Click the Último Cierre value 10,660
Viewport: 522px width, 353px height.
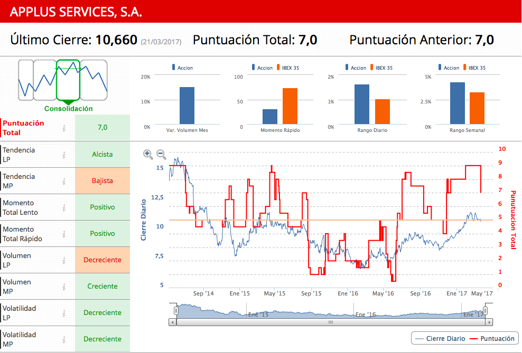tap(116, 40)
